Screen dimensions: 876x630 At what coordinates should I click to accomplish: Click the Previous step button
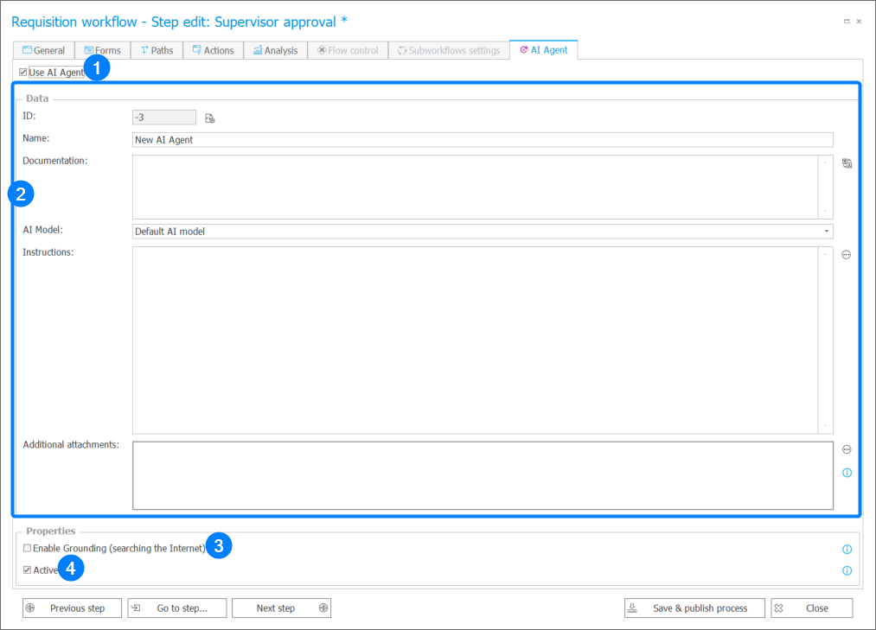[x=72, y=608]
